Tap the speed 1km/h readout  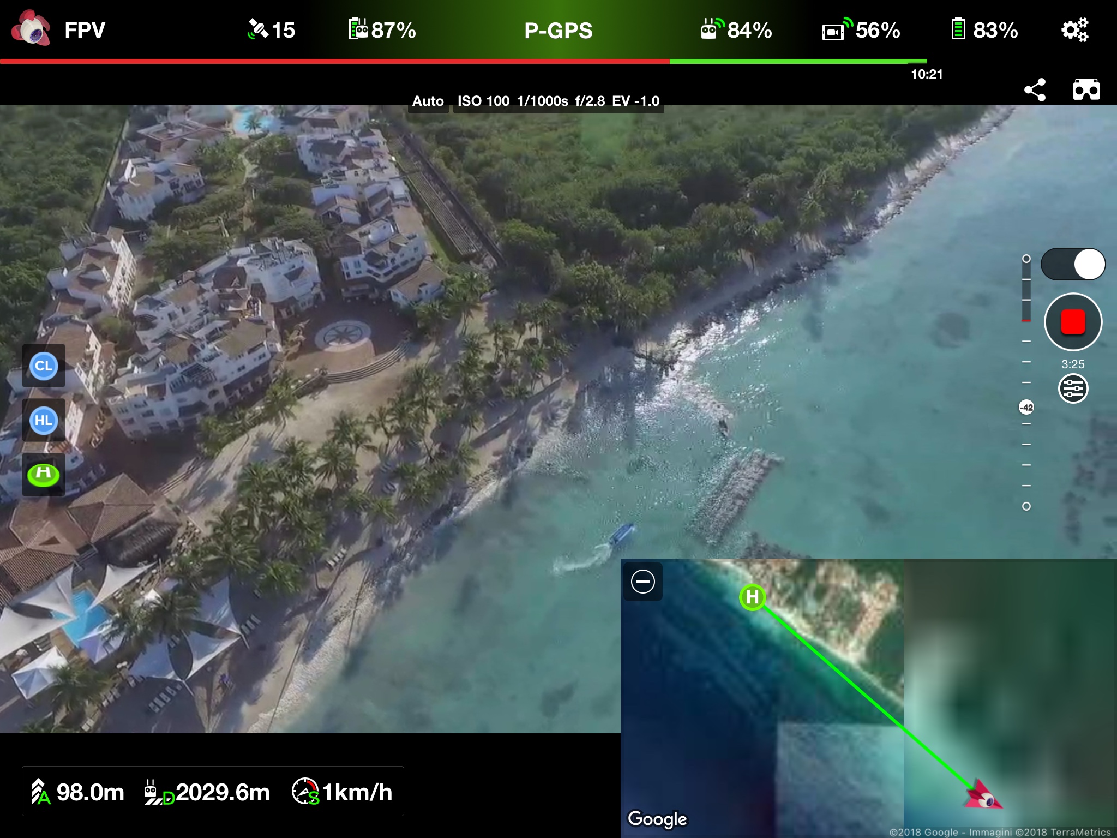[x=342, y=792]
